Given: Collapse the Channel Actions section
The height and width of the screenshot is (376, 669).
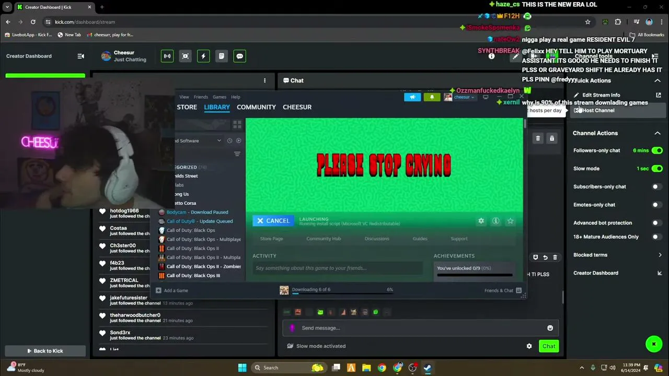Looking at the screenshot, I should tap(658, 133).
